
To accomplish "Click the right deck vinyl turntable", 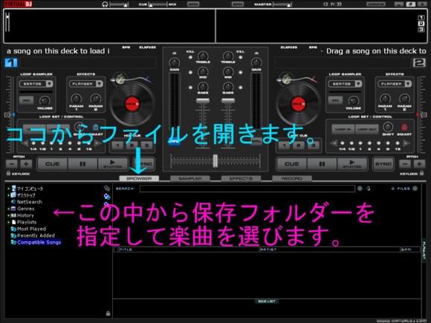I will 298,104.
